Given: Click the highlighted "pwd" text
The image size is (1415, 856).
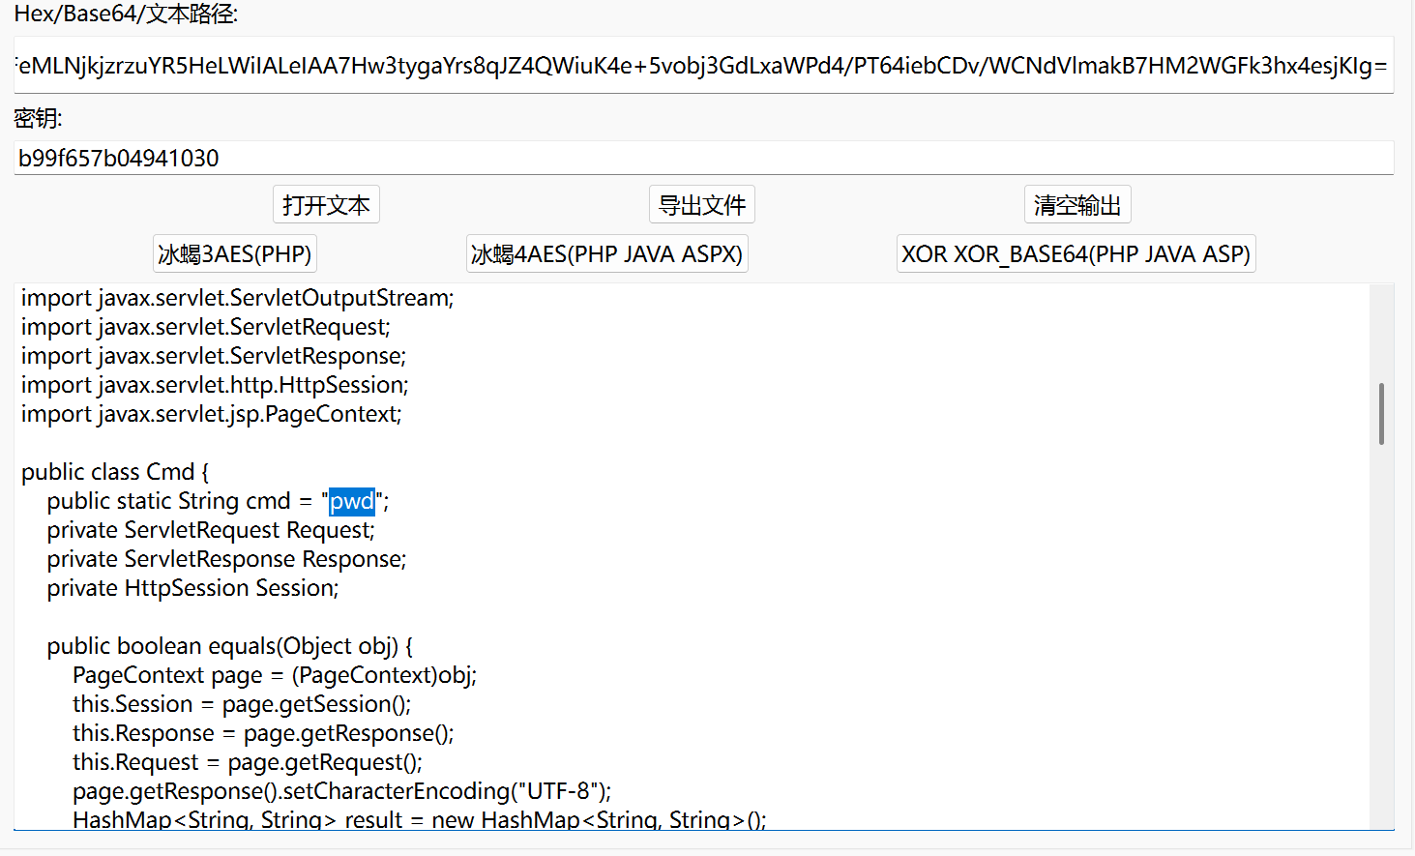Looking at the screenshot, I should point(352,501).
